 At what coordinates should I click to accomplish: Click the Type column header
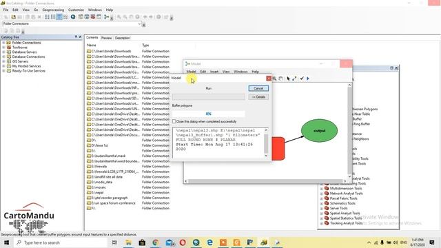(145, 45)
